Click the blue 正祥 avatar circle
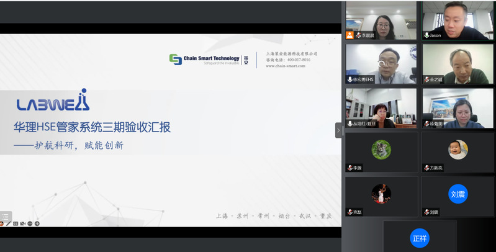Viewport: 496px width, 252px height. pyautogui.click(x=420, y=238)
